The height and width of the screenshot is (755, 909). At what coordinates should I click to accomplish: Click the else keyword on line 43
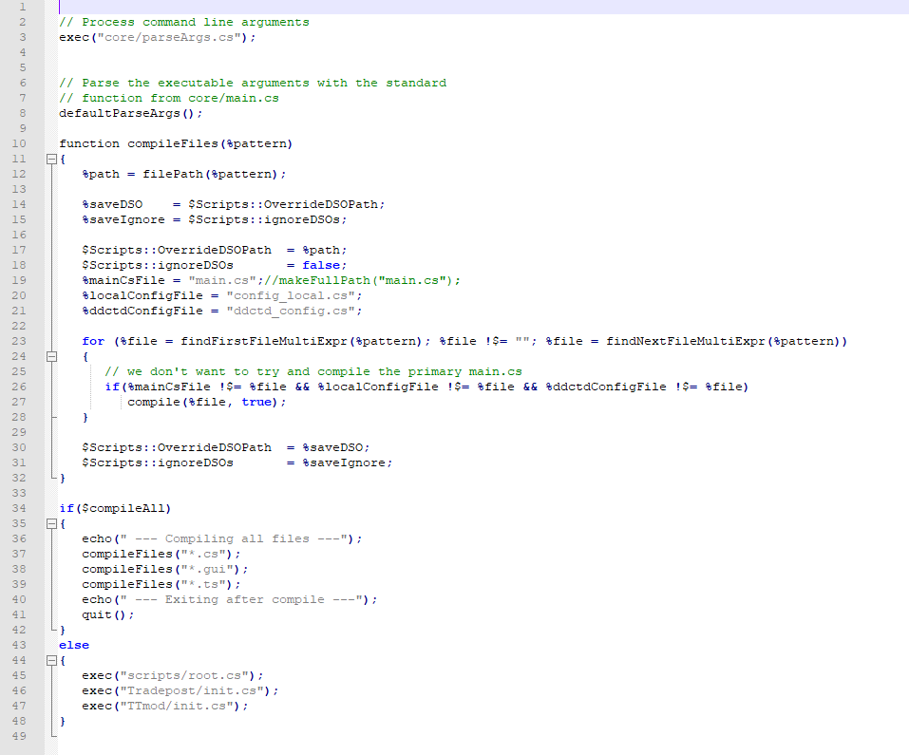(x=73, y=645)
